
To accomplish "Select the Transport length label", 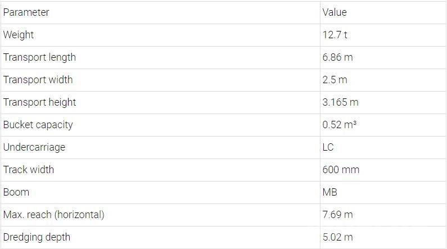I will tap(39, 57).
